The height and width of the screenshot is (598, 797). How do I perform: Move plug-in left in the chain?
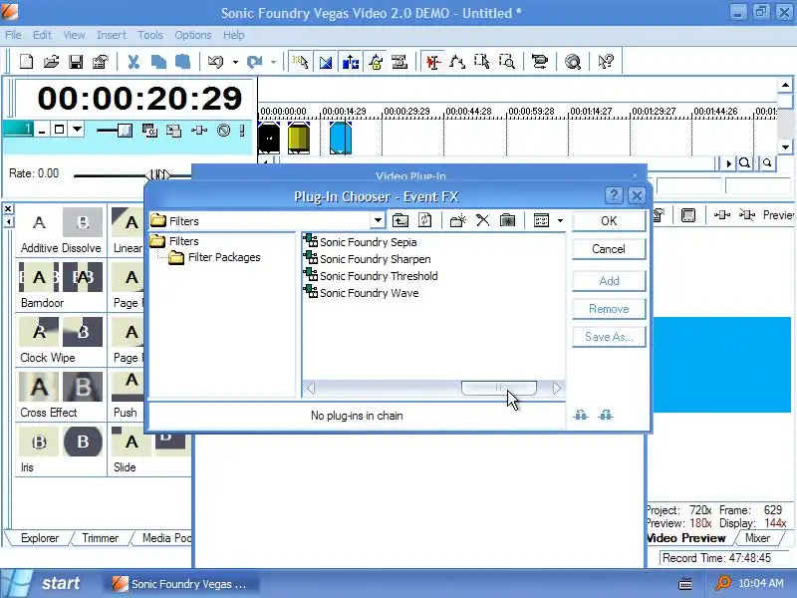point(581,416)
